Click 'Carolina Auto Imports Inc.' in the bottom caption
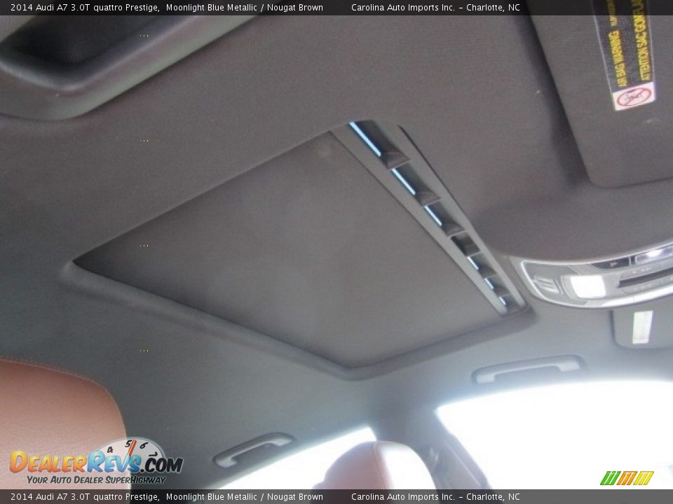The width and height of the screenshot is (673, 504). tap(402, 497)
